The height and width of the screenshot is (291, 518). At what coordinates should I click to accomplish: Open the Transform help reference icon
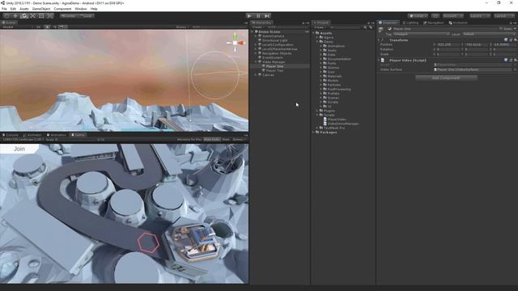(x=506, y=40)
